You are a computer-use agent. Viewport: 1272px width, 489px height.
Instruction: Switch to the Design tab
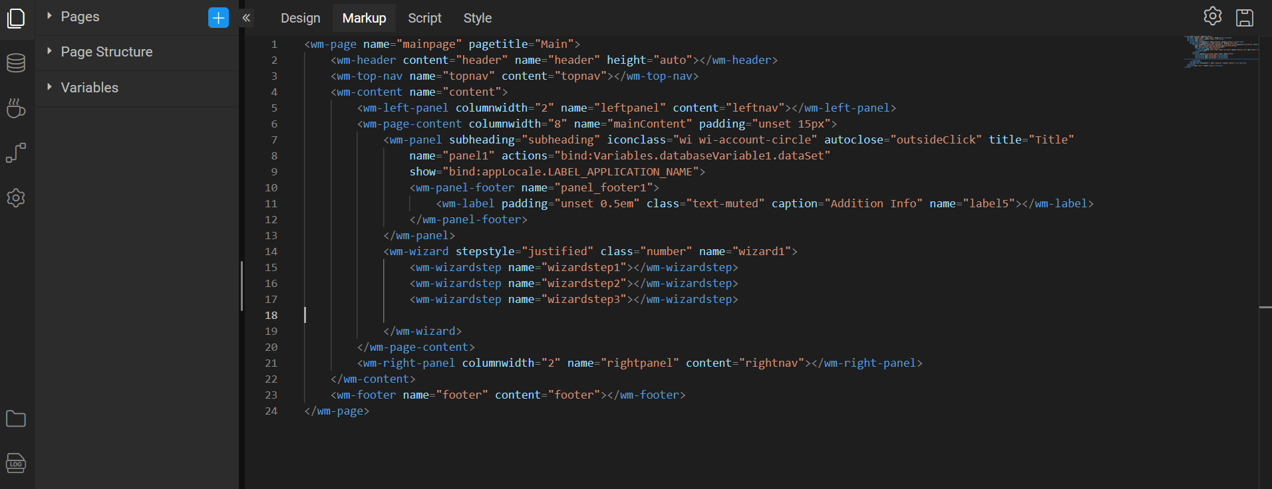point(300,18)
